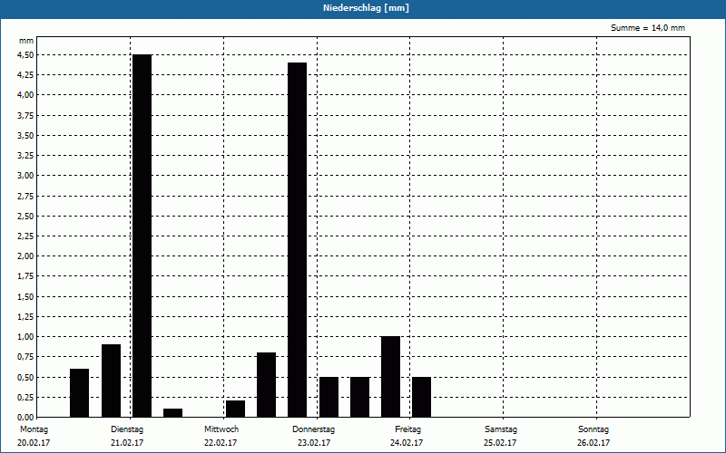Click the tallest bar reaching 4,50 mm
726x453 pixels.
coord(142,236)
